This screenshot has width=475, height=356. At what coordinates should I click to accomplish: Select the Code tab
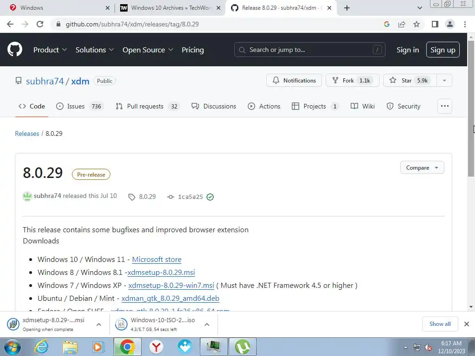32,106
